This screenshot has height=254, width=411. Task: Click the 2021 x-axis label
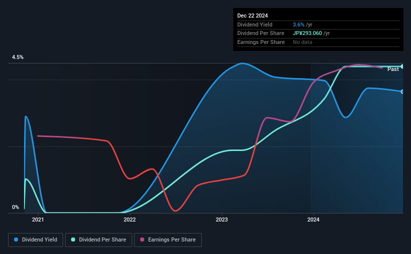pos(38,219)
